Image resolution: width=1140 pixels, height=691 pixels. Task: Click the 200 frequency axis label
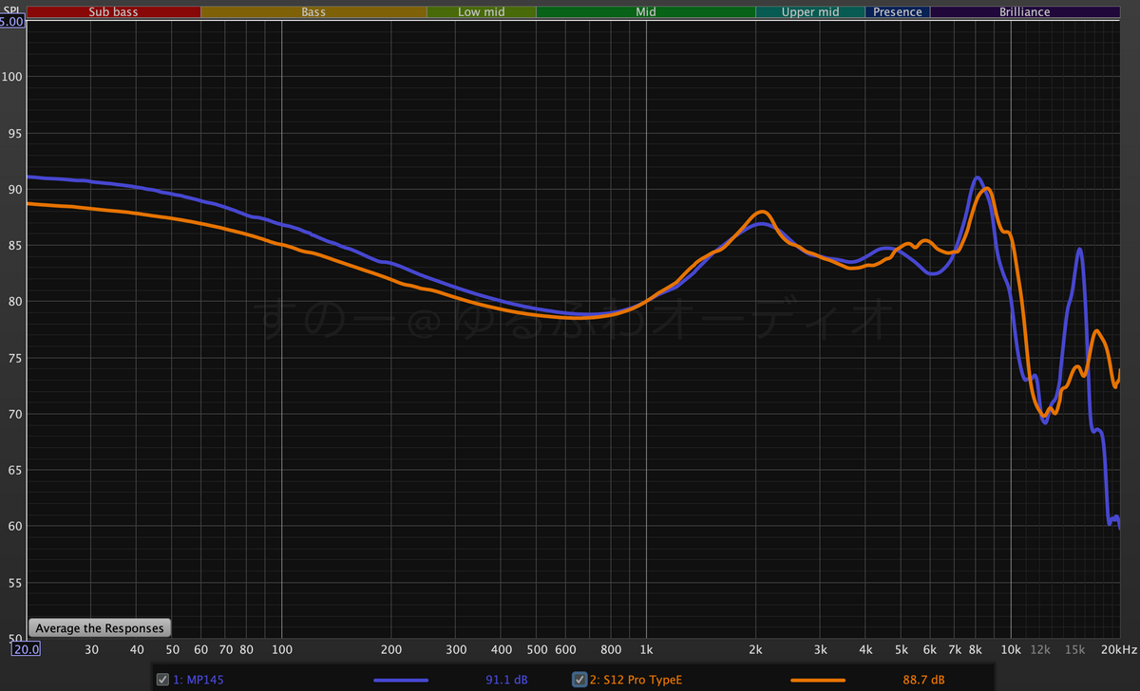point(391,649)
